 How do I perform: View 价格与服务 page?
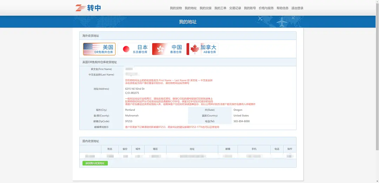pos(266,8)
